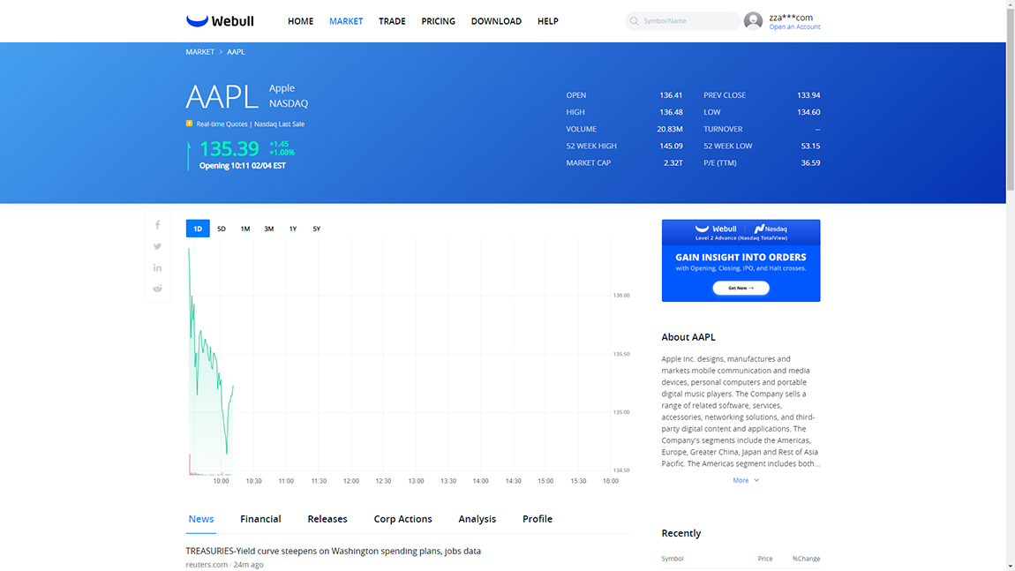Click the Opening 10:11 02/04 EST text
Image resolution: width=1015 pixels, height=571 pixels.
(x=243, y=166)
